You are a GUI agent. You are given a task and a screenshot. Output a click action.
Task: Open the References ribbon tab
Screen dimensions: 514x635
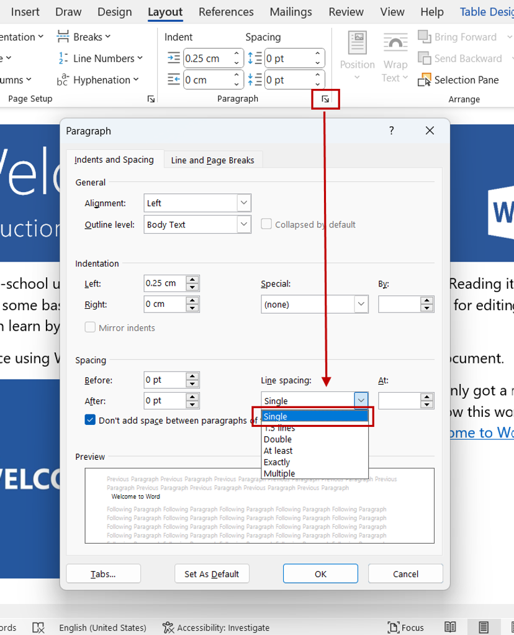click(x=226, y=12)
